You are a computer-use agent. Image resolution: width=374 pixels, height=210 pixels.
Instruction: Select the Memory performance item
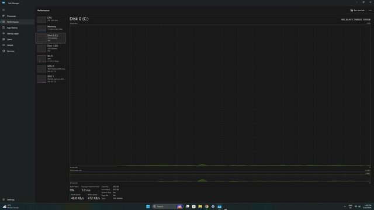51,28
